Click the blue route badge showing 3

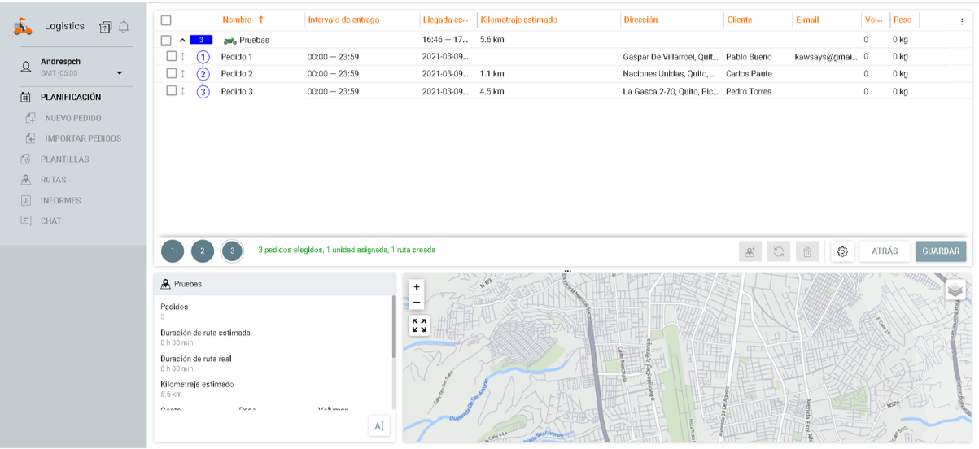click(x=201, y=39)
